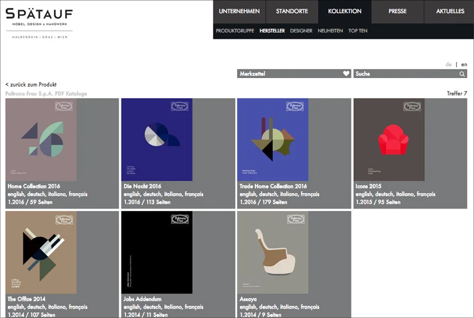Image resolution: width=474 pixels, height=318 pixels.
Task: Click Poltrona Frau S.p.A. PDF Kataloge heading
Action: (x=46, y=94)
